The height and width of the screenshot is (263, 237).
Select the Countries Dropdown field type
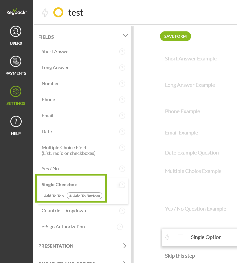pos(64,211)
